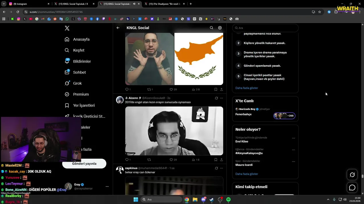Open zapkinus profile name

[131, 168]
